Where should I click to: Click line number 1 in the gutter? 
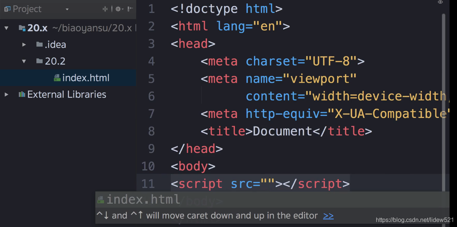[151, 9]
